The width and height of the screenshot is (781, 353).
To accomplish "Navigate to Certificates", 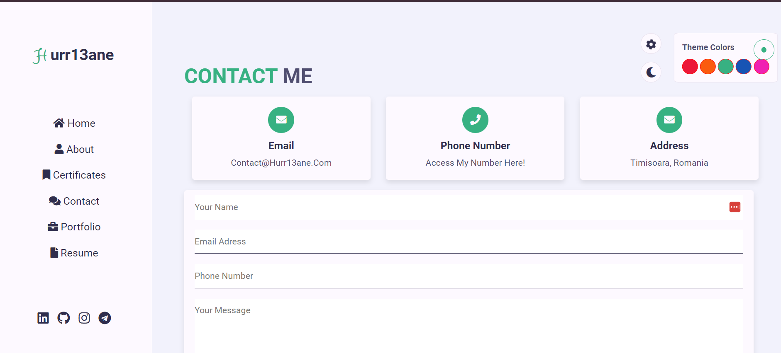I will tap(74, 175).
